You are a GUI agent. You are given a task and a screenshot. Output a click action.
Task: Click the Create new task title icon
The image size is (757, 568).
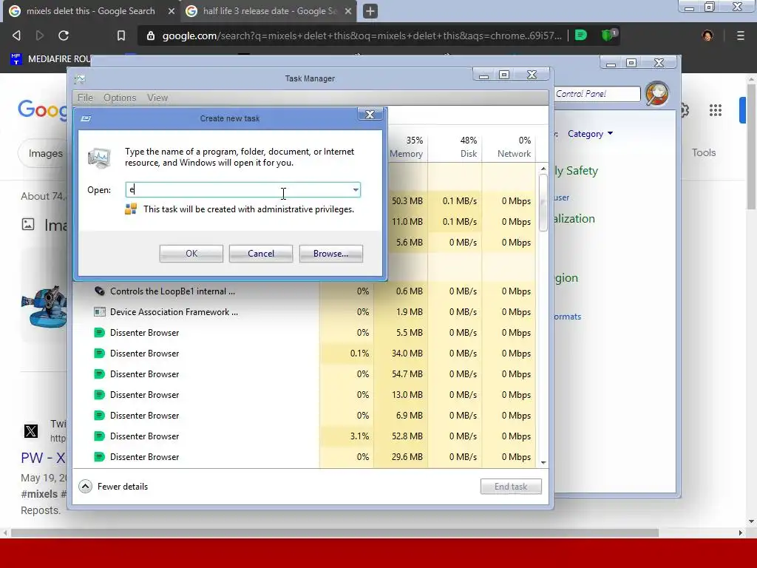86,118
